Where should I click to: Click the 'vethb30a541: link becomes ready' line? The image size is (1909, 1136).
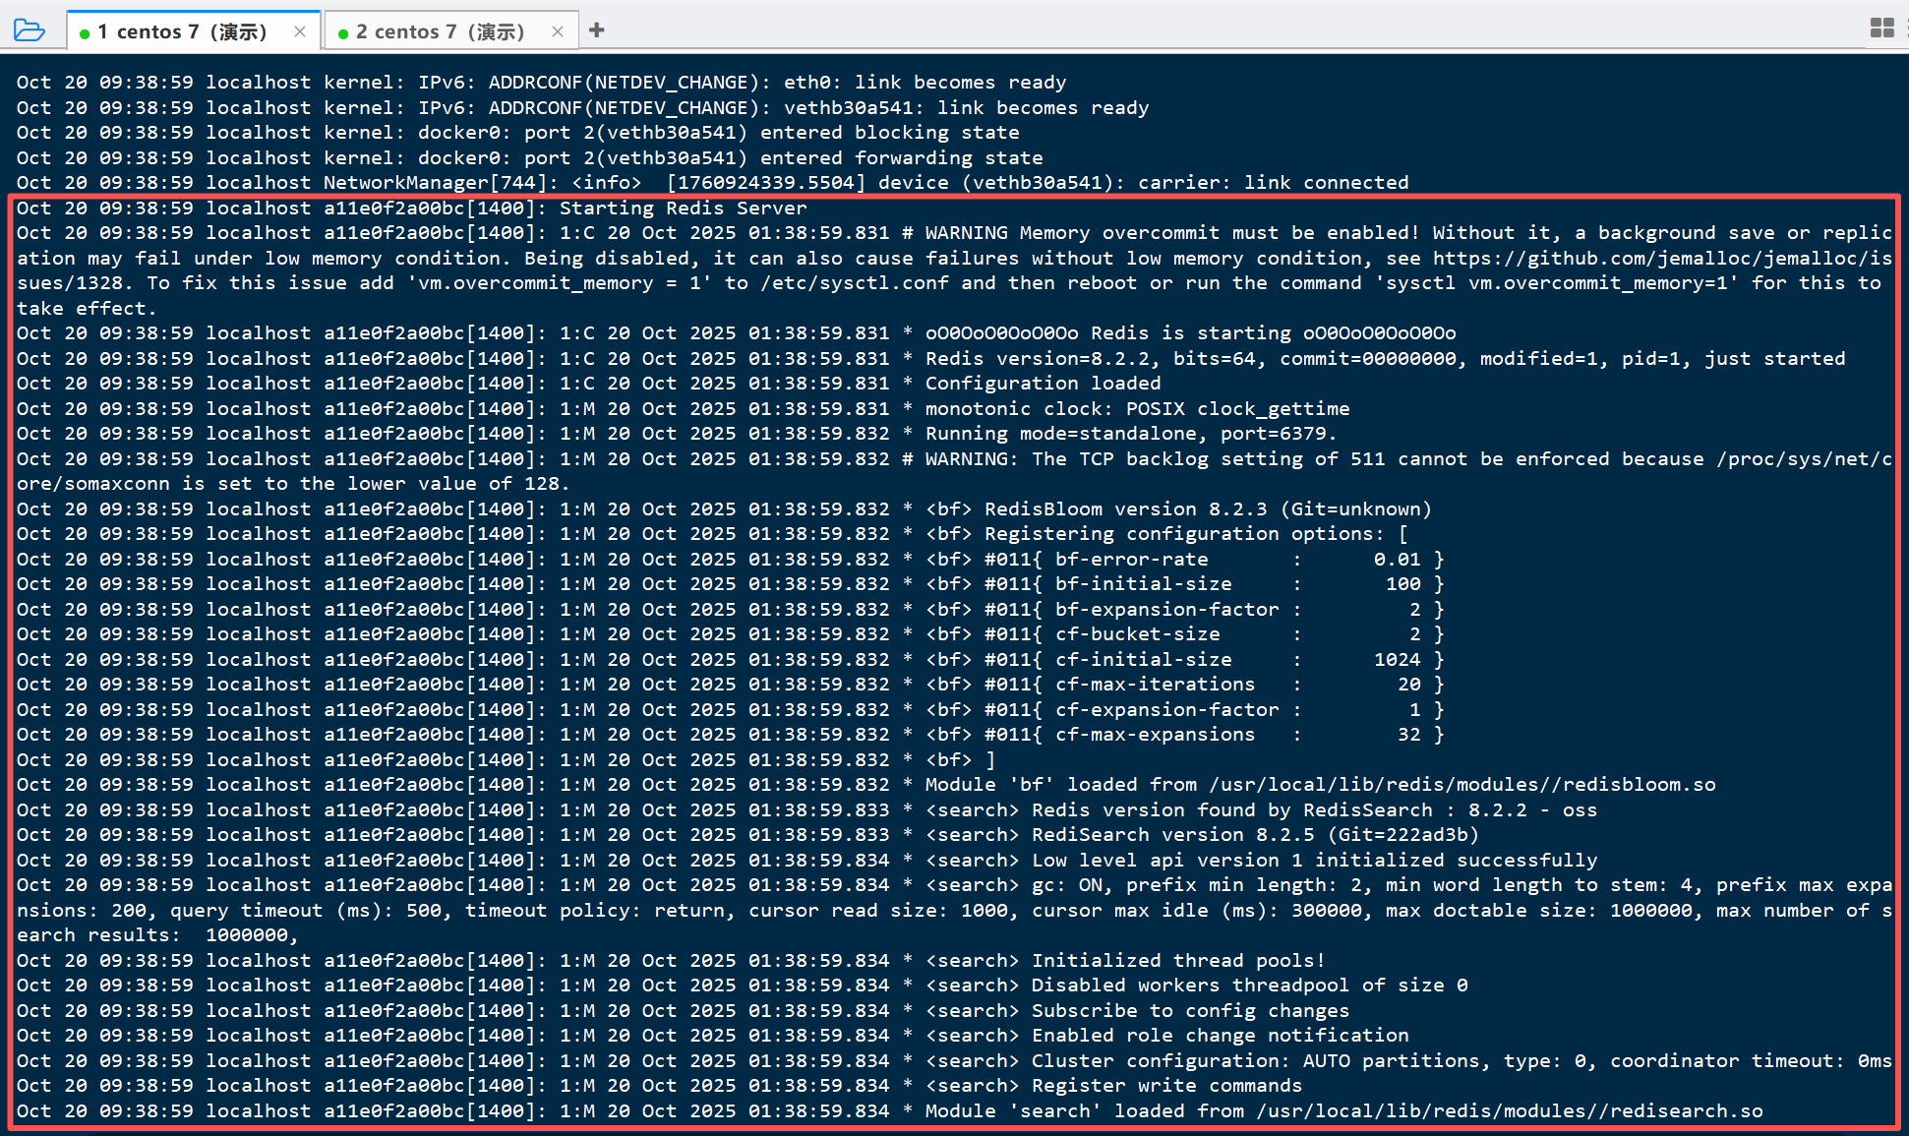[582, 108]
